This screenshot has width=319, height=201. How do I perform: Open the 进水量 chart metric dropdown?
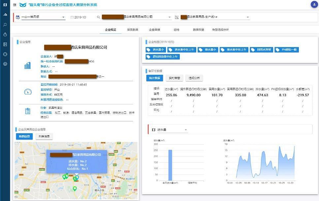coord(172,130)
